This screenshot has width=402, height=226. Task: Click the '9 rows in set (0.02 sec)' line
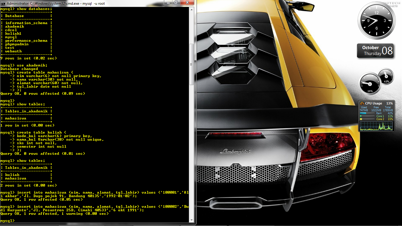click(29, 58)
